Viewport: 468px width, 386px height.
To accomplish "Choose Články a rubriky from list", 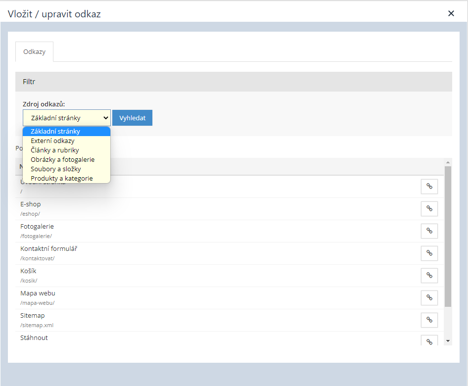I will pos(54,150).
